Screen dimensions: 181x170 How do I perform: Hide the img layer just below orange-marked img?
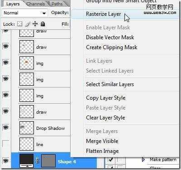click(6, 78)
